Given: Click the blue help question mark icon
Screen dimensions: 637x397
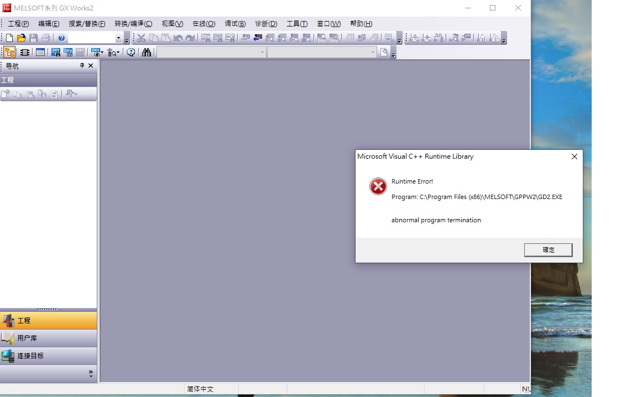Looking at the screenshot, I should 61,38.
